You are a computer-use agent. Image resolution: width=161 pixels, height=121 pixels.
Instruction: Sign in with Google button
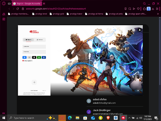29,57
